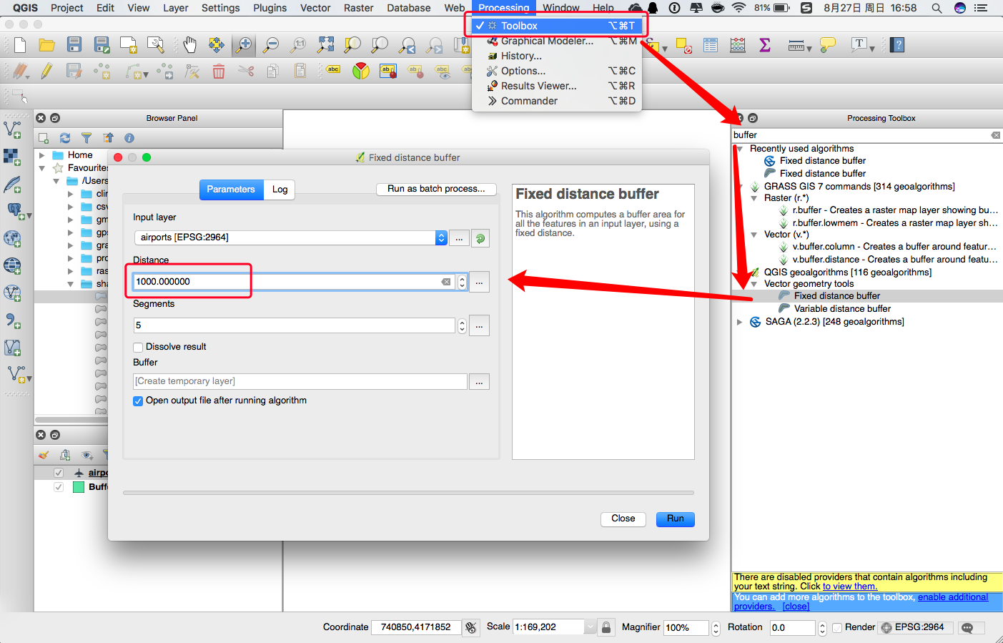Viewport: 1003px width, 643px height.
Task: Click the Browser Panel filter icon
Action: [87, 138]
